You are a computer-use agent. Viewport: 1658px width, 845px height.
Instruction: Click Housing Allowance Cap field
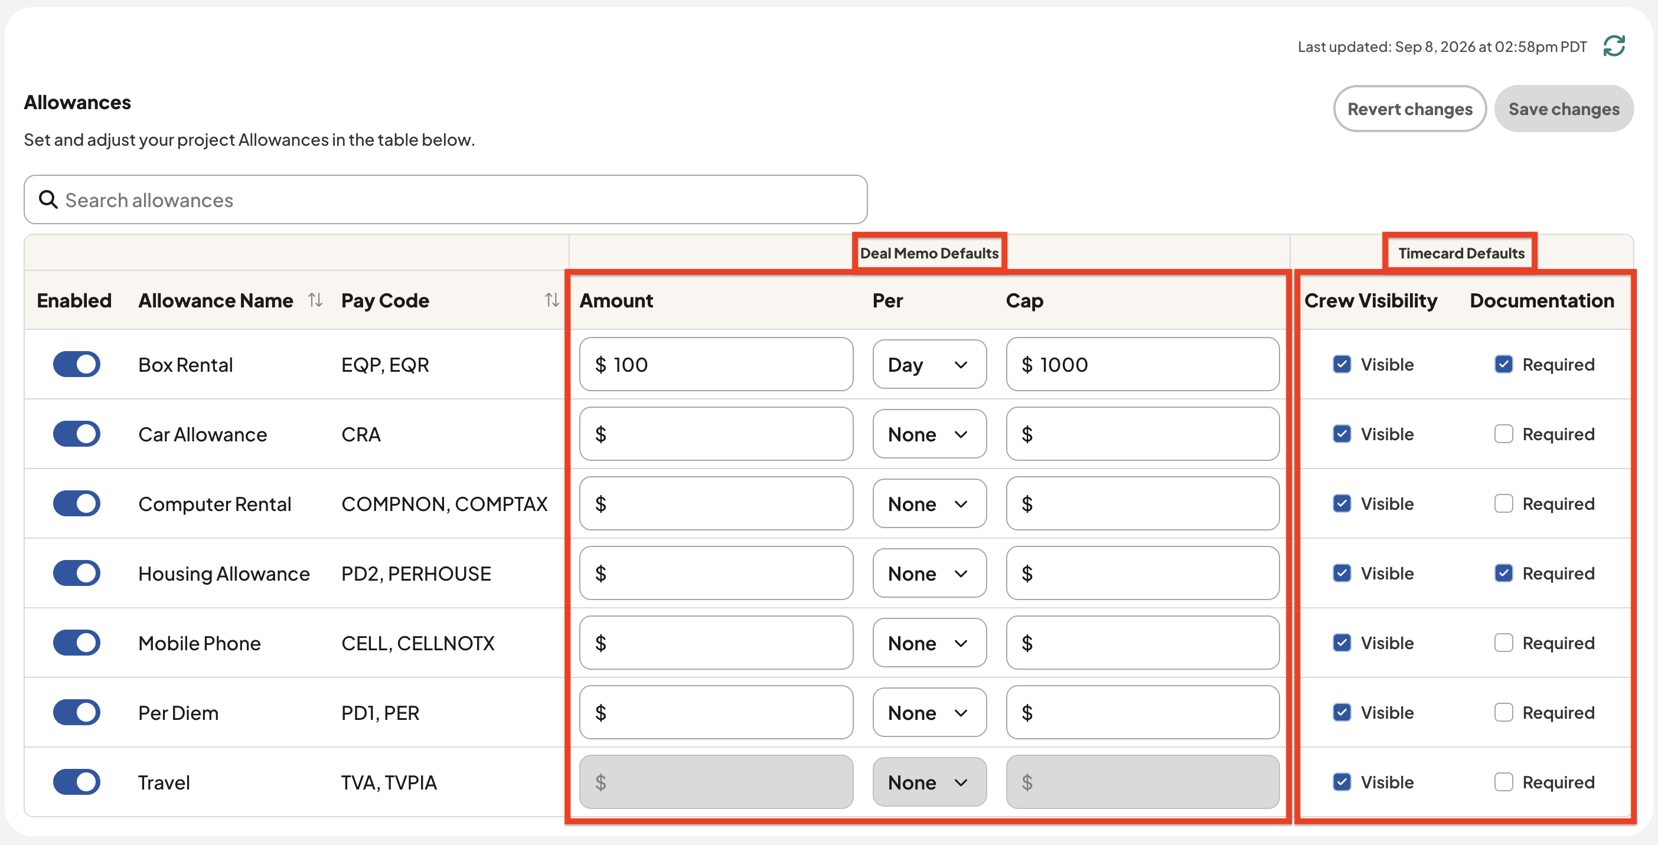pyautogui.click(x=1143, y=573)
